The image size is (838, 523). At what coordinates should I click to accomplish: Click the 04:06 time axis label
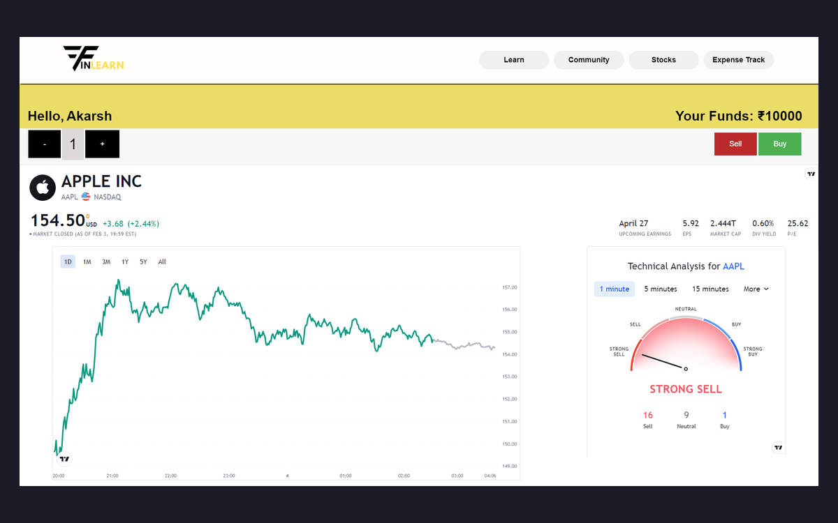(490, 476)
